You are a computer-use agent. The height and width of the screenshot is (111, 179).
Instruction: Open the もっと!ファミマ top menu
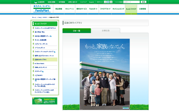(131, 9)
